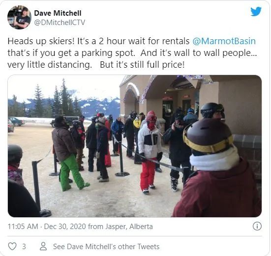Click the like count number 3
This screenshot has width=271, height=256.
24,247
